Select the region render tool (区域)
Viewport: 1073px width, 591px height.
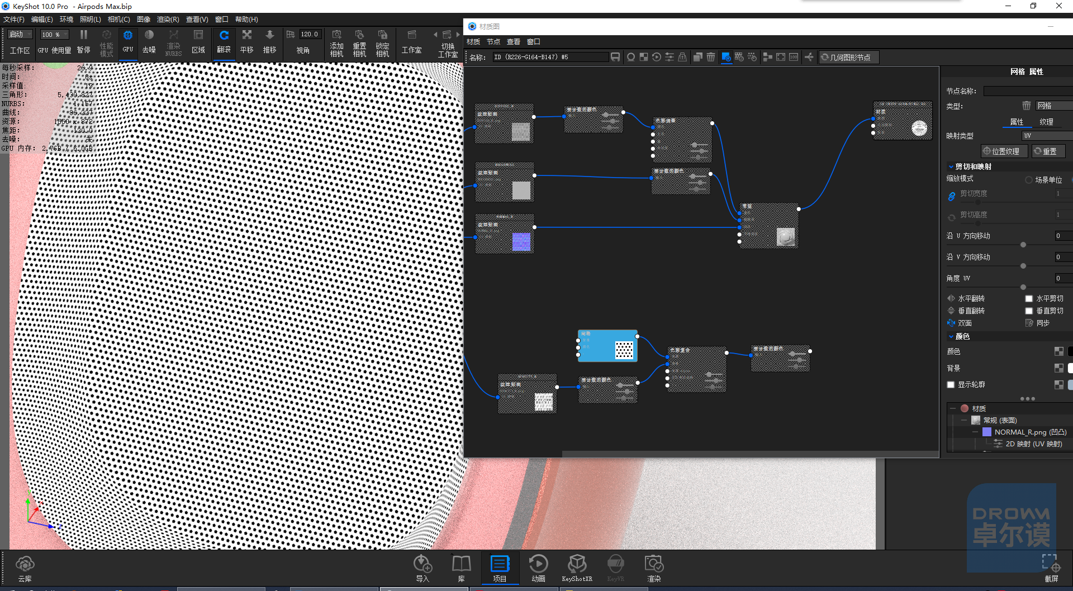coord(198,41)
